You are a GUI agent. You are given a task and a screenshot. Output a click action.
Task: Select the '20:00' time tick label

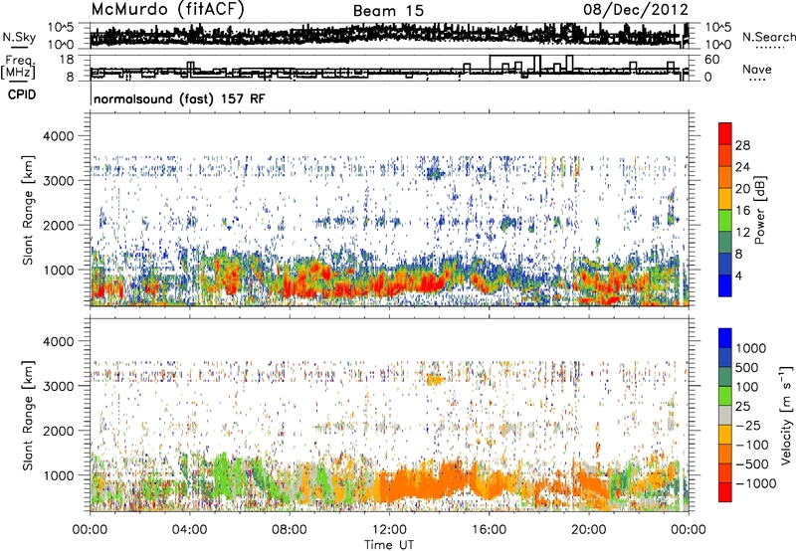[589, 530]
